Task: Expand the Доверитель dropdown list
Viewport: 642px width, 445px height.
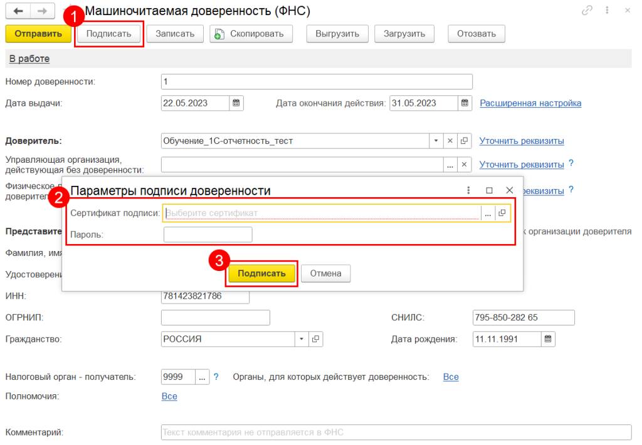Action: [436, 141]
